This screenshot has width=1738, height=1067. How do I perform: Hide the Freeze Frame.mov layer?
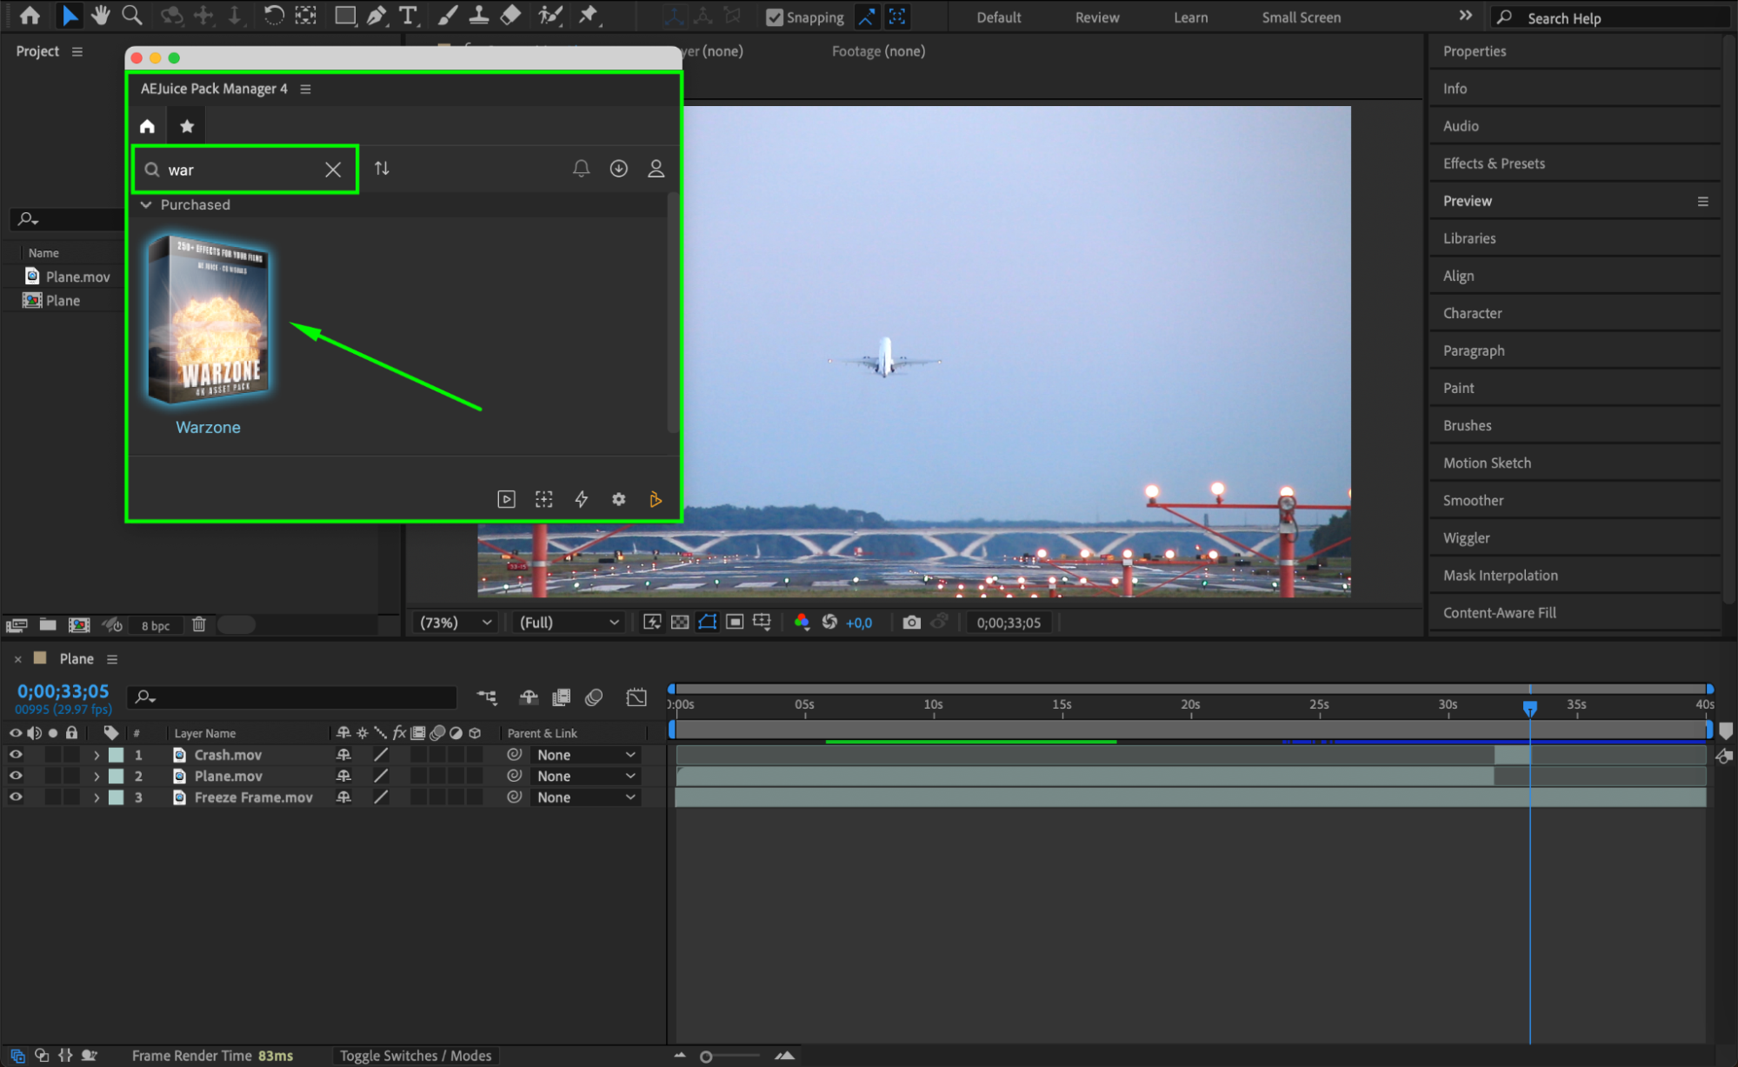pos(16,797)
